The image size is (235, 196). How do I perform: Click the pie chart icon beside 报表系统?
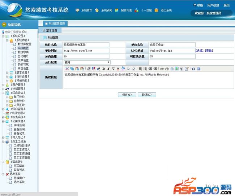[x=7, y=117]
